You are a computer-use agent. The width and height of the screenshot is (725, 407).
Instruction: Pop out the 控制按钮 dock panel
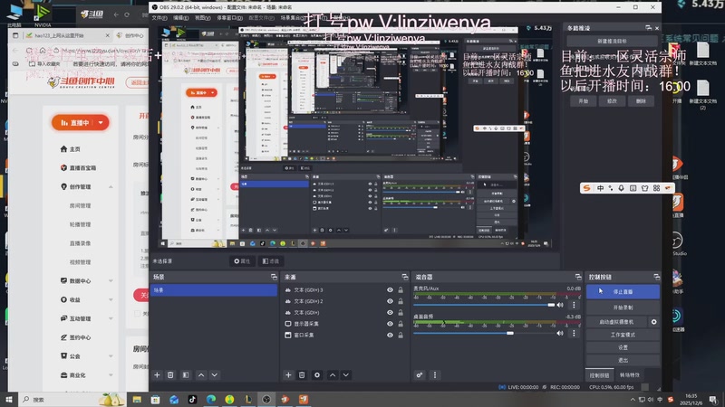point(656,277)
